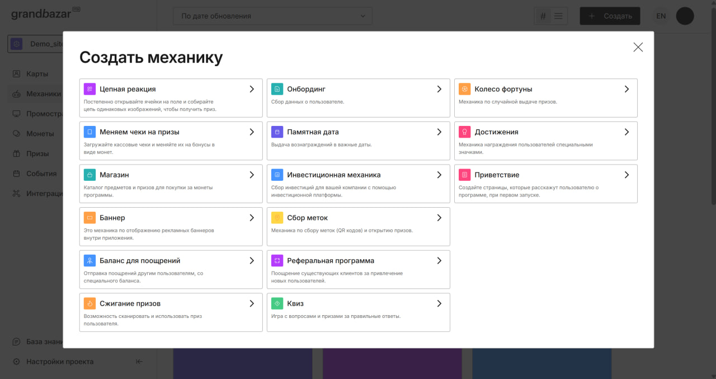This screenshot has width=716, height=379.
Task: Switch to list view toggle
Action: tap(558, 16)
